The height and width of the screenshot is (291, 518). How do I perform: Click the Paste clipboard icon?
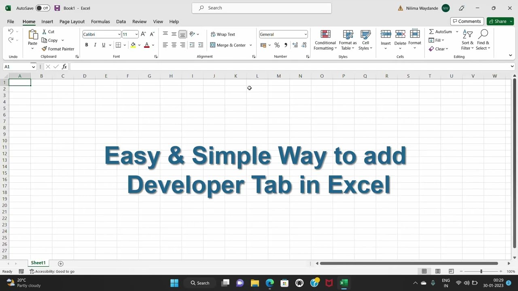pyautogui.click(x=33, y=35)
